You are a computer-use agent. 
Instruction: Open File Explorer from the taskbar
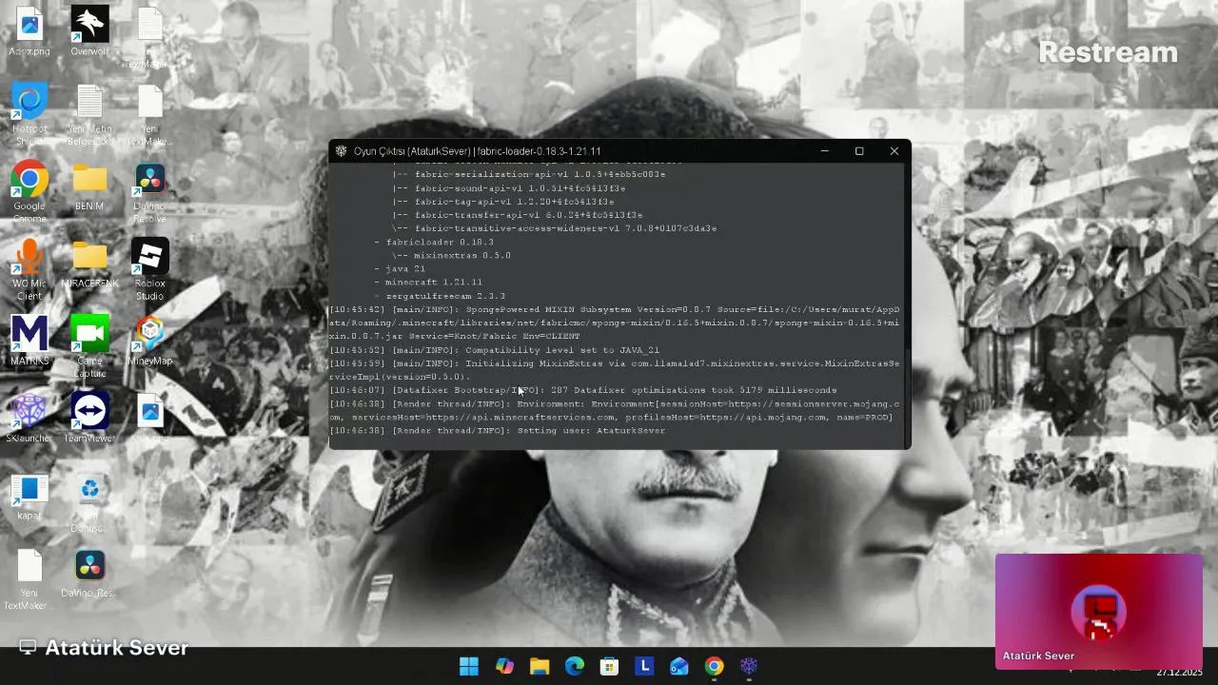(x=540, y=666)
